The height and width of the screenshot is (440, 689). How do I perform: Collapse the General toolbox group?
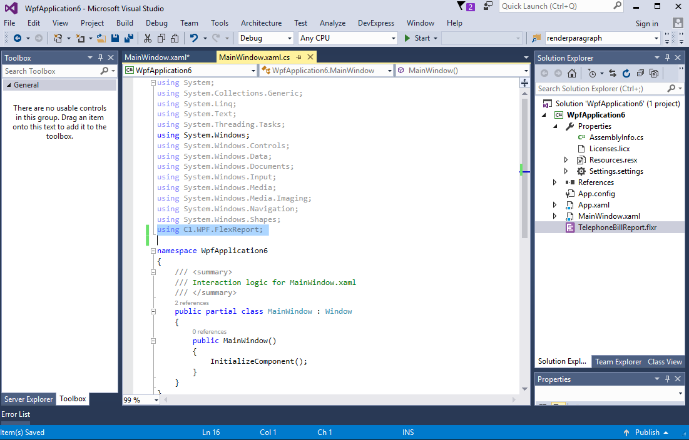click(8, 85)
